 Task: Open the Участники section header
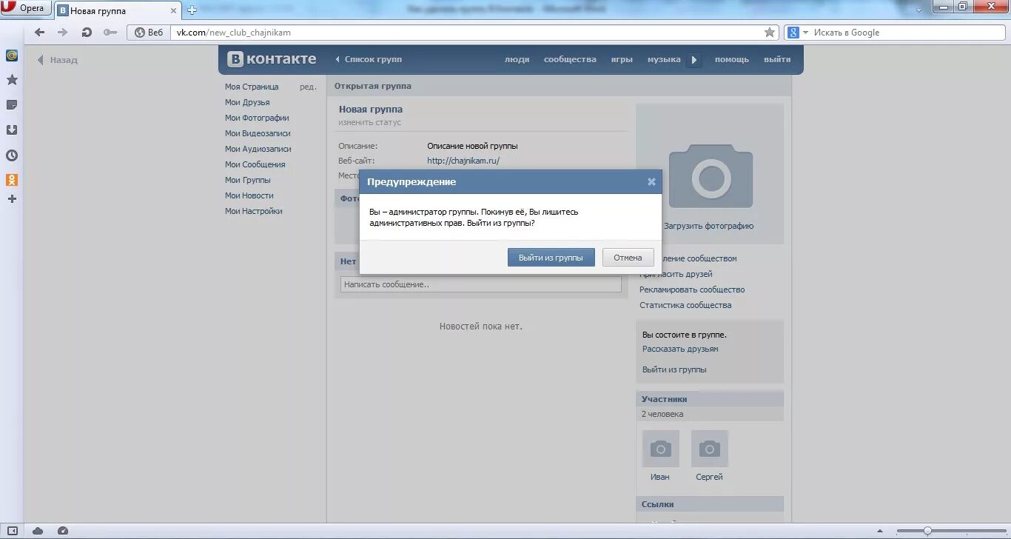pyautogui.click(x=710, y=398)
